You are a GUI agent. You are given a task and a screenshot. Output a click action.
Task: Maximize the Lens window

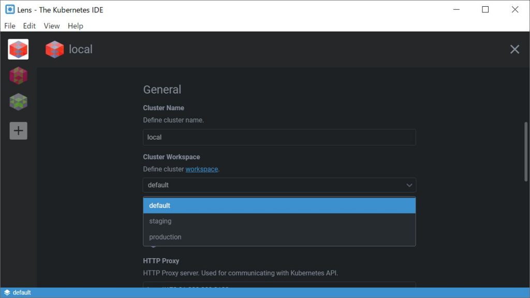click(485, 9)
